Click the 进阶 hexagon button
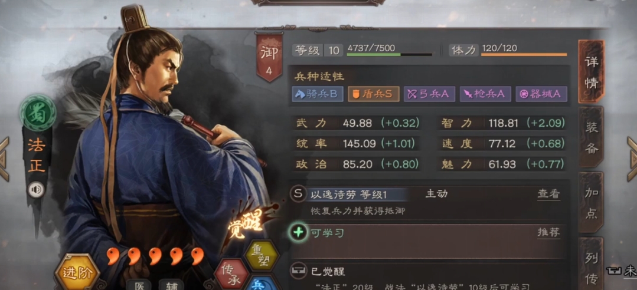Screen dimensions: 637x290 tap(77, 273)
